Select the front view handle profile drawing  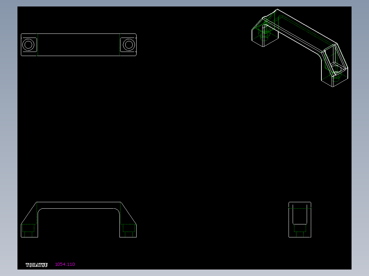pos(79,220)
